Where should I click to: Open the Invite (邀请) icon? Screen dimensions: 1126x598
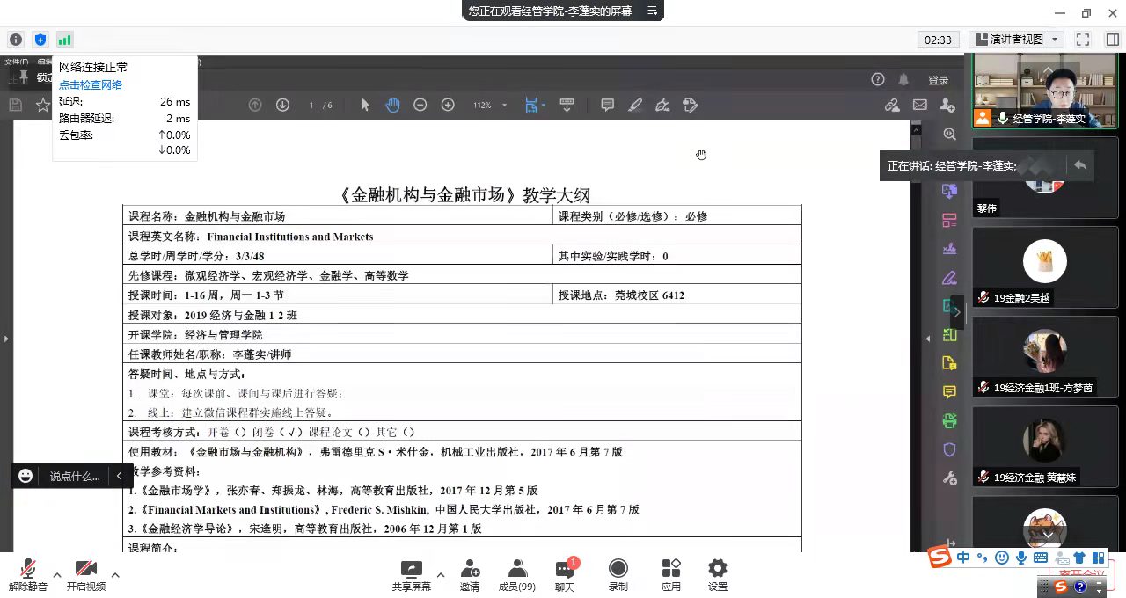coord(470,575)
